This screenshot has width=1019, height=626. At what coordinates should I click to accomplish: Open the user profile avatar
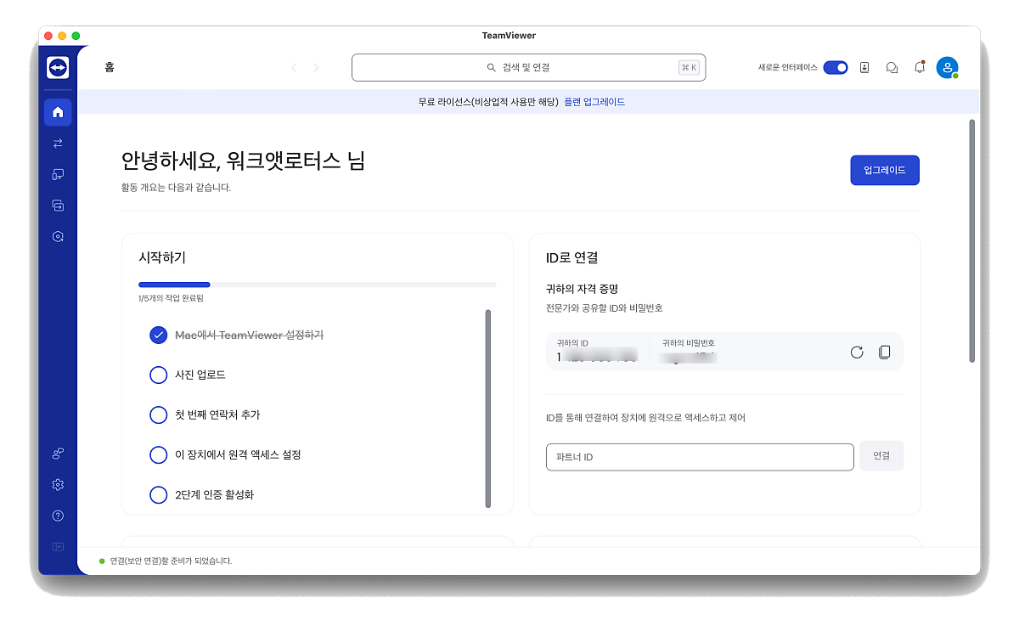pyautogui.click(x=947, y=68)
